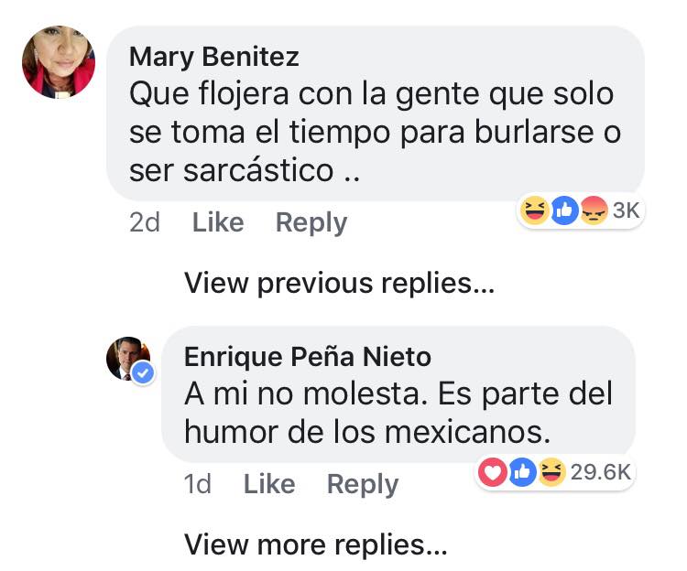Click the Angry reaction icon beside 3K
Screen dimensions: 687x571
594,210
